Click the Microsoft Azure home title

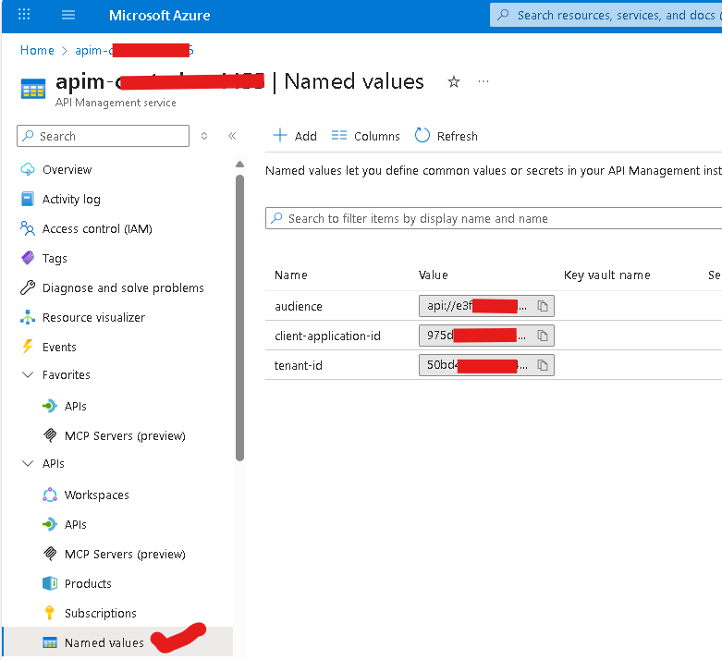coord(159,15)
